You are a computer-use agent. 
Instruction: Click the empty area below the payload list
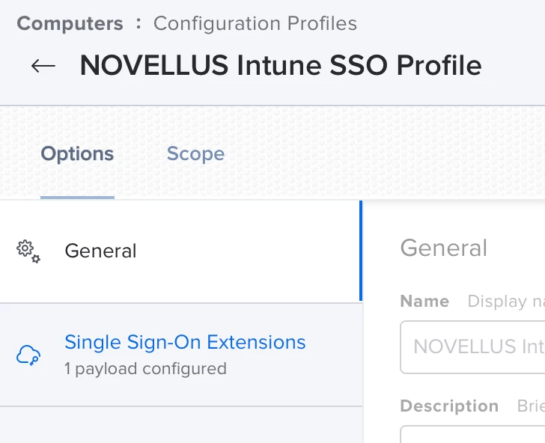point(181,424)
